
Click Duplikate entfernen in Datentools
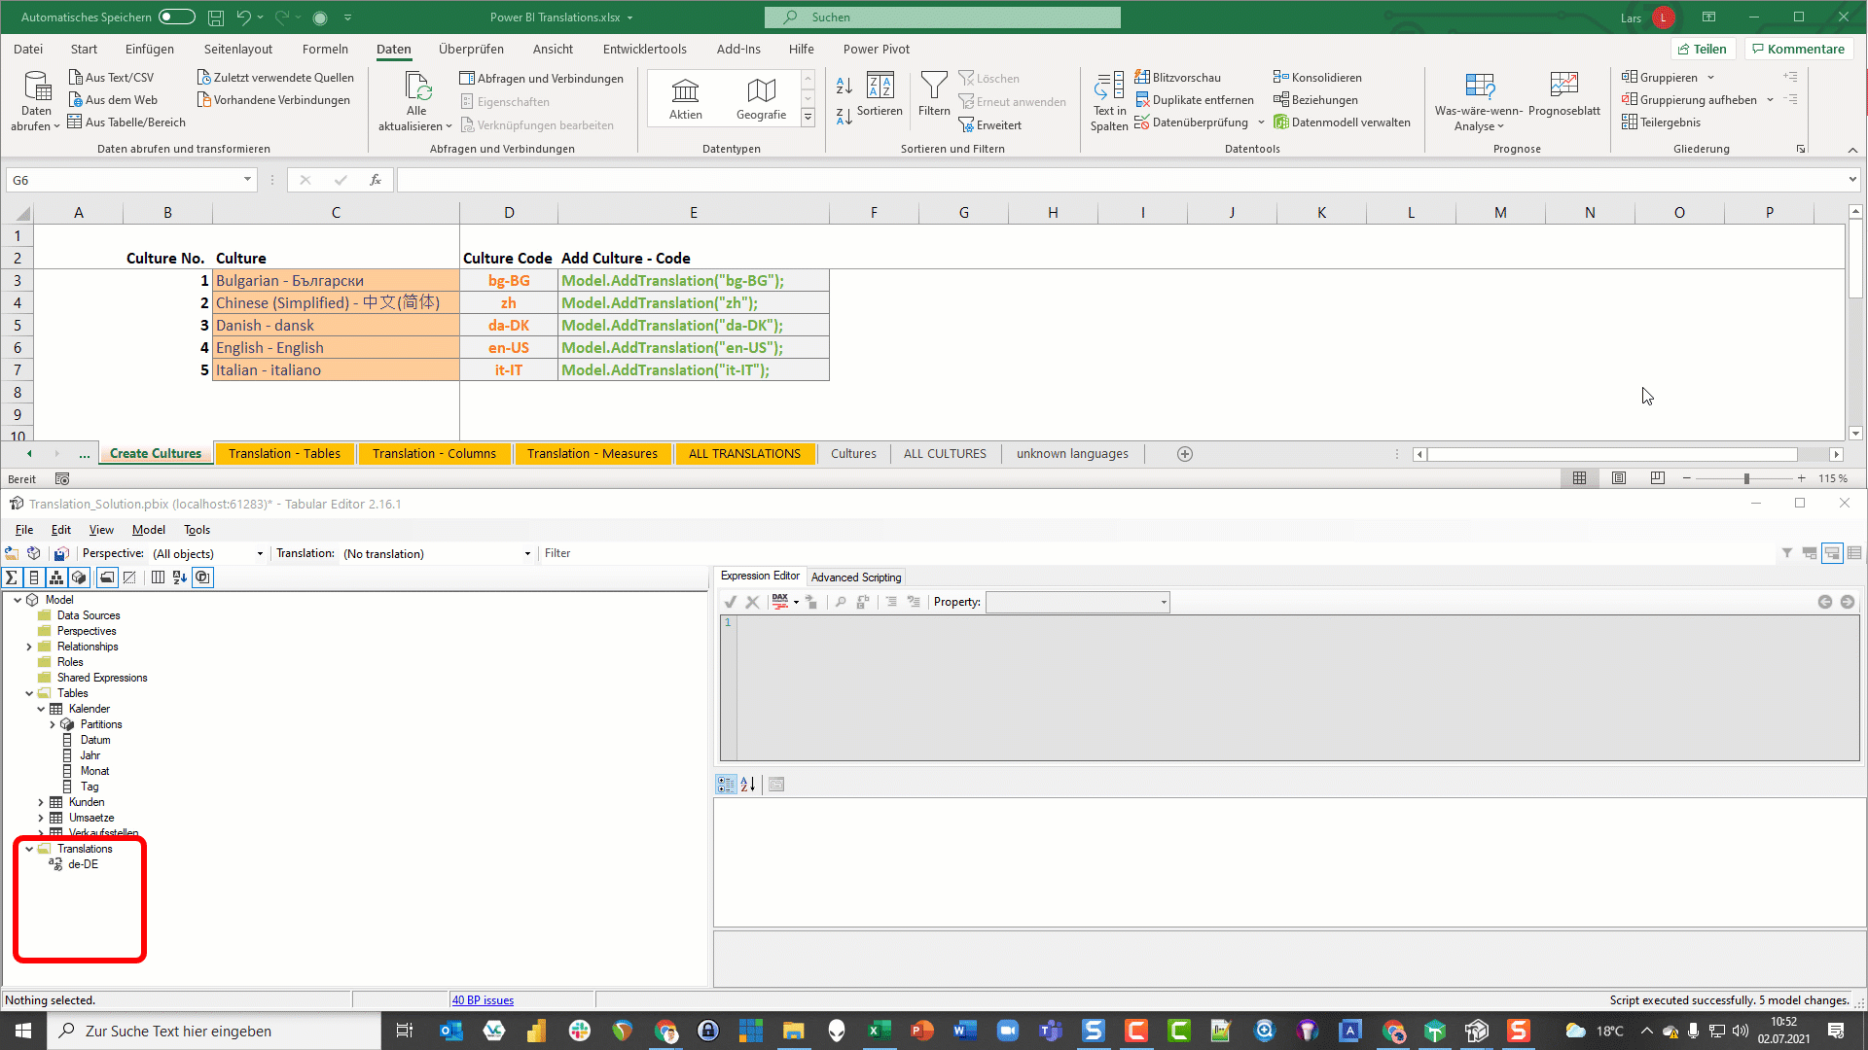[1194, 100]
